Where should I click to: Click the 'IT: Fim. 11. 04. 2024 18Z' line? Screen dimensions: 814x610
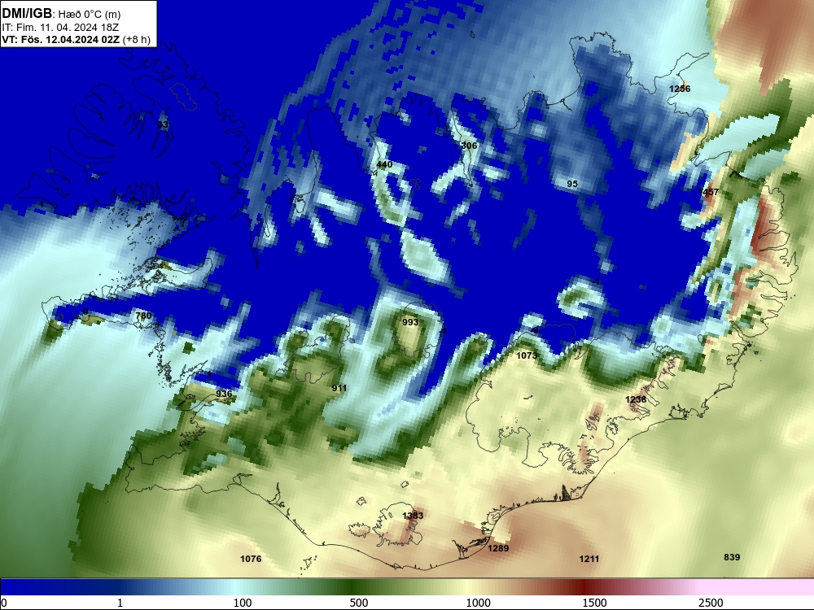[59, 28]
